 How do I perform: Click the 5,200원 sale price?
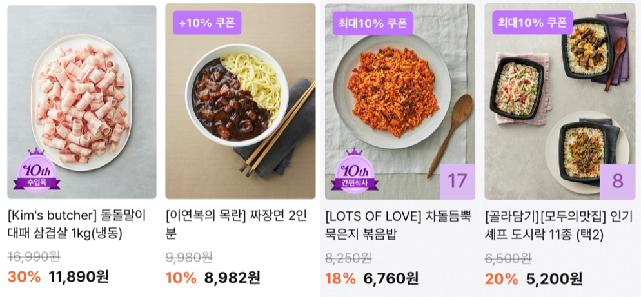pyautogui.click(x=554, y=278)
